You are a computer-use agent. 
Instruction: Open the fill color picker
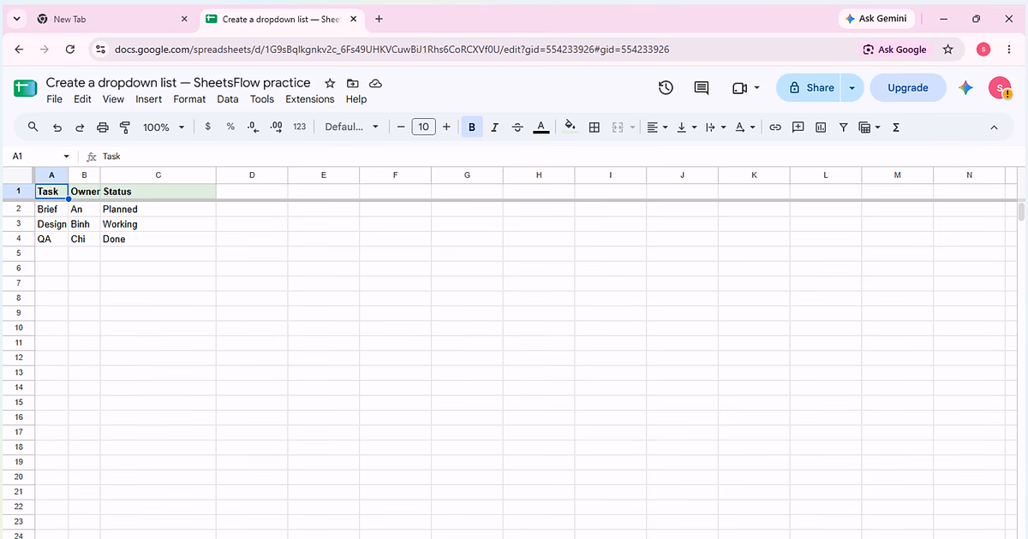pyautogui.click(x=571, y=127)
